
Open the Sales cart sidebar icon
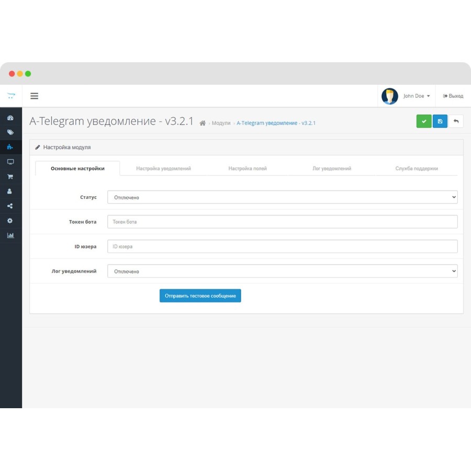pos(10,176)
